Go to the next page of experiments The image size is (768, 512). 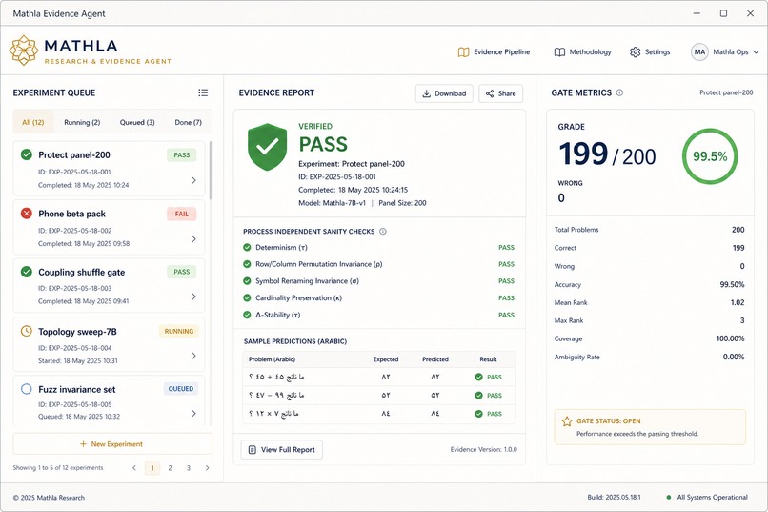[207, 468]
